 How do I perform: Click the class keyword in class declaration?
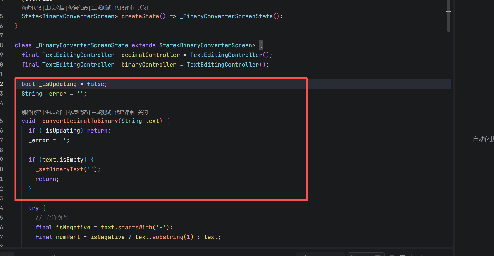point(23,45)
